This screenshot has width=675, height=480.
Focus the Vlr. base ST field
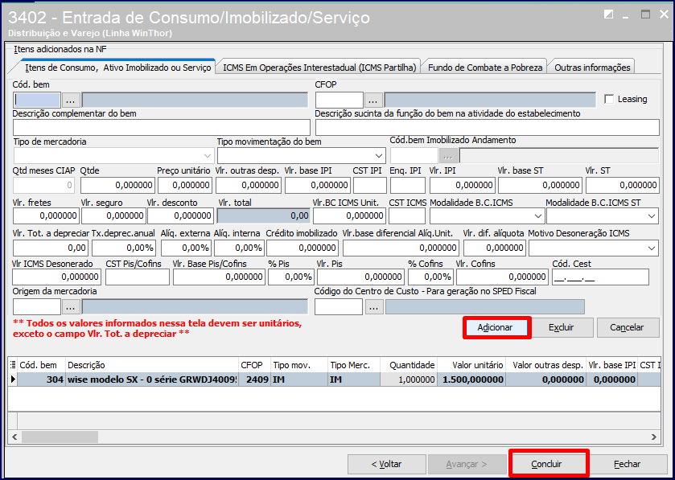point(541,186)
